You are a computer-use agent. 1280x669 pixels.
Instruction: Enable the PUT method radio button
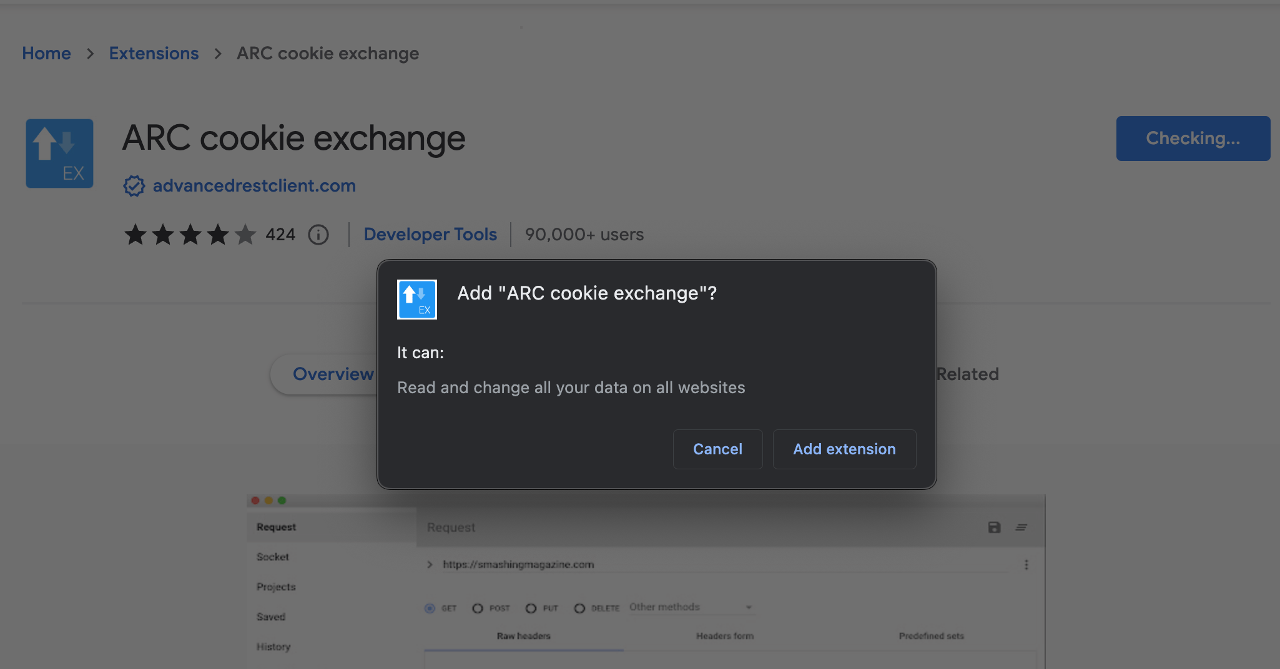(x=531, y=608)
